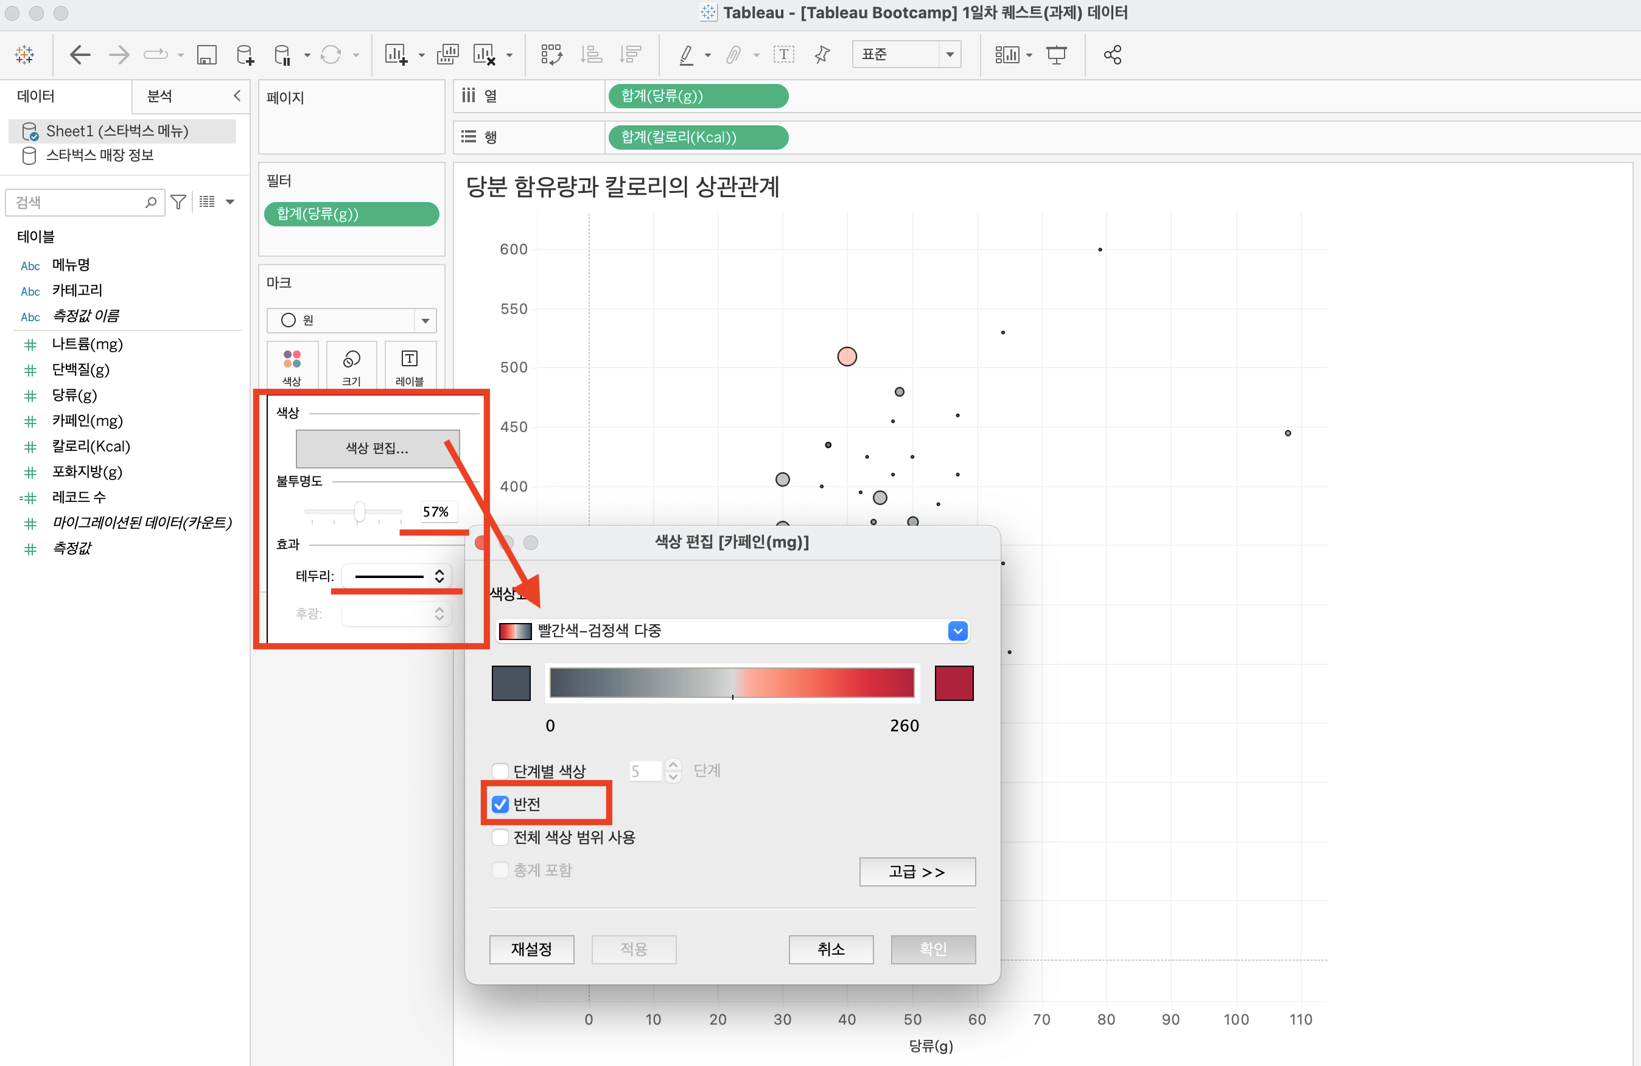
Task: Uncheck the 반전 reversed checkbox
Action: click(500, 804)
